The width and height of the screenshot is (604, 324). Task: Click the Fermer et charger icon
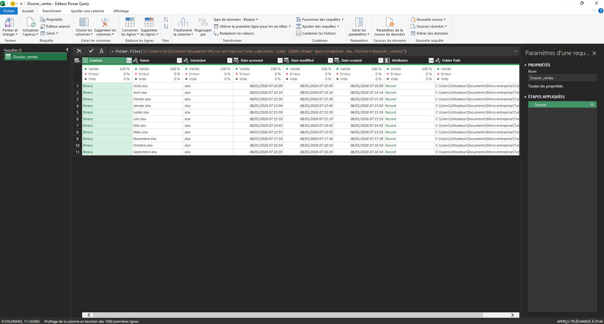[x=9, y=23]
